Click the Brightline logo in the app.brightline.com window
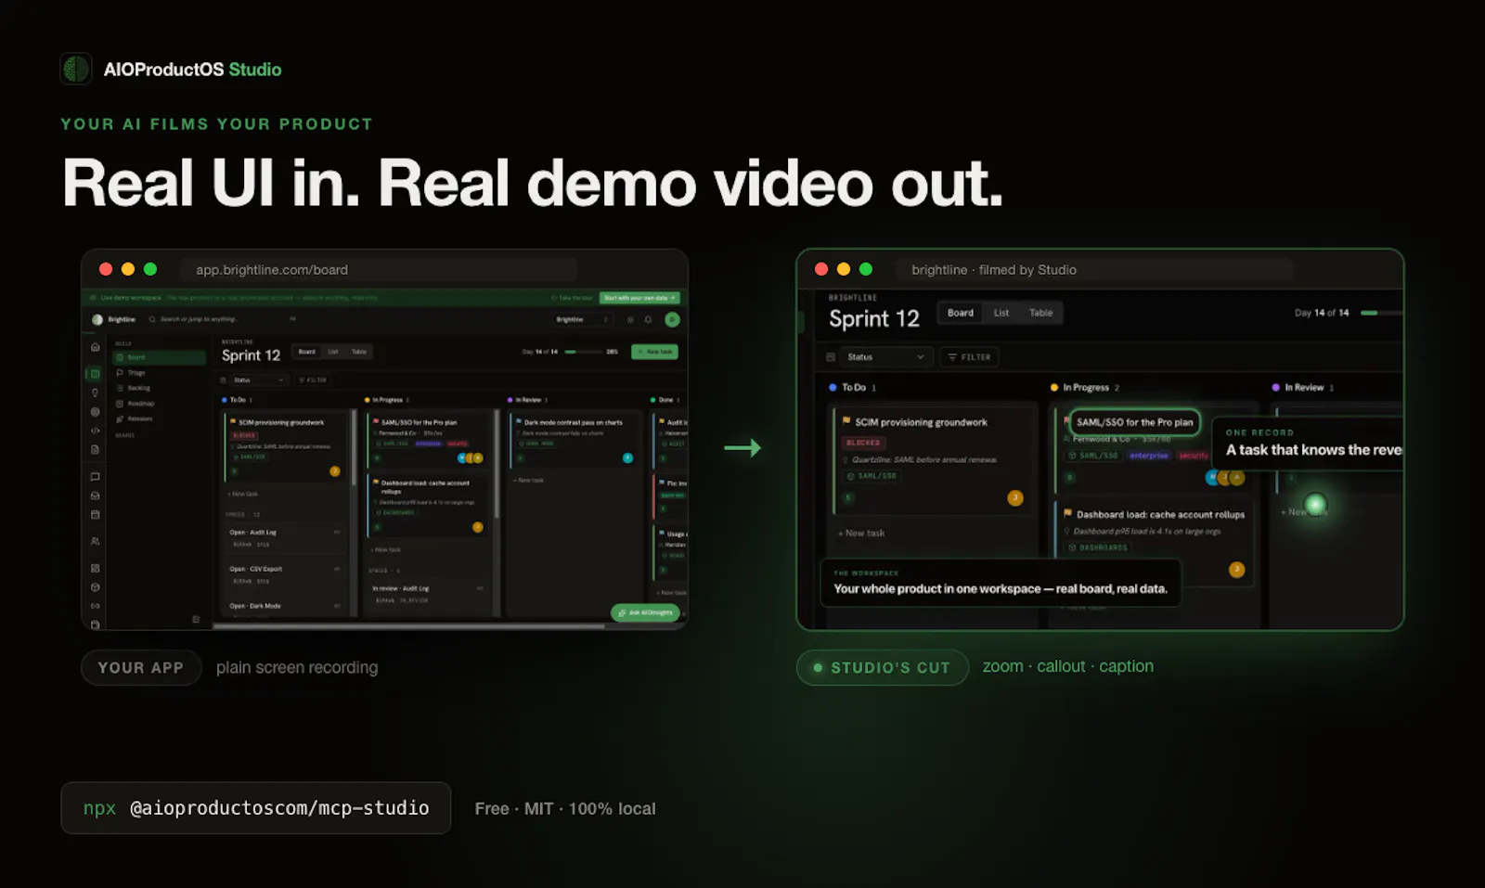1485x888 pixels. click(97, 319)
